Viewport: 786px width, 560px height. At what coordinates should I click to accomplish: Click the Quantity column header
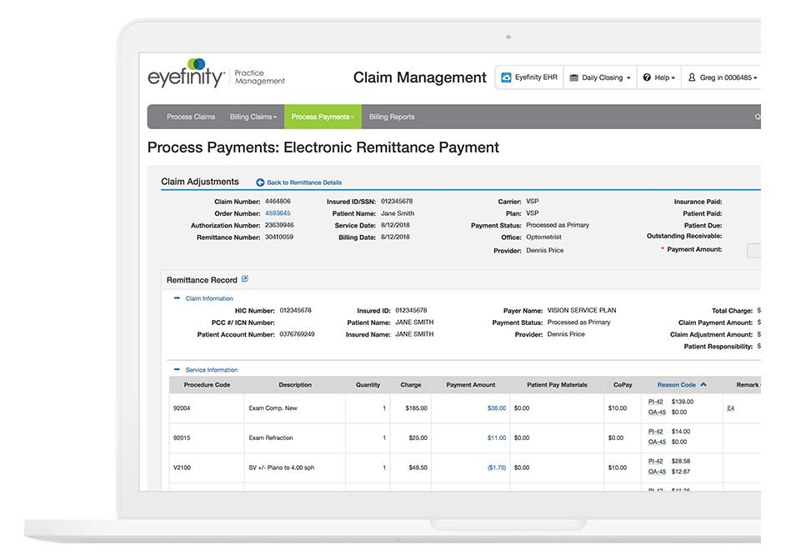click(368, 384)
